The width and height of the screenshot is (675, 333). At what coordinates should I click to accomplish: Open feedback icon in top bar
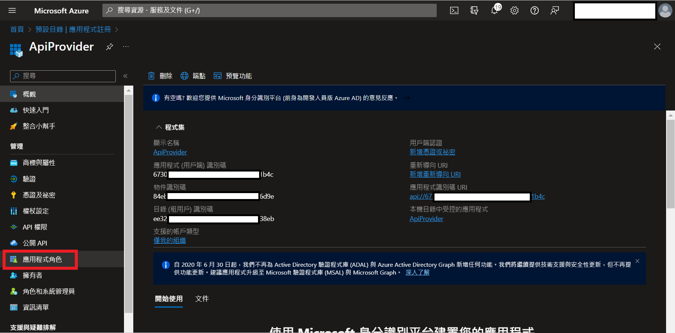(555, 10)
